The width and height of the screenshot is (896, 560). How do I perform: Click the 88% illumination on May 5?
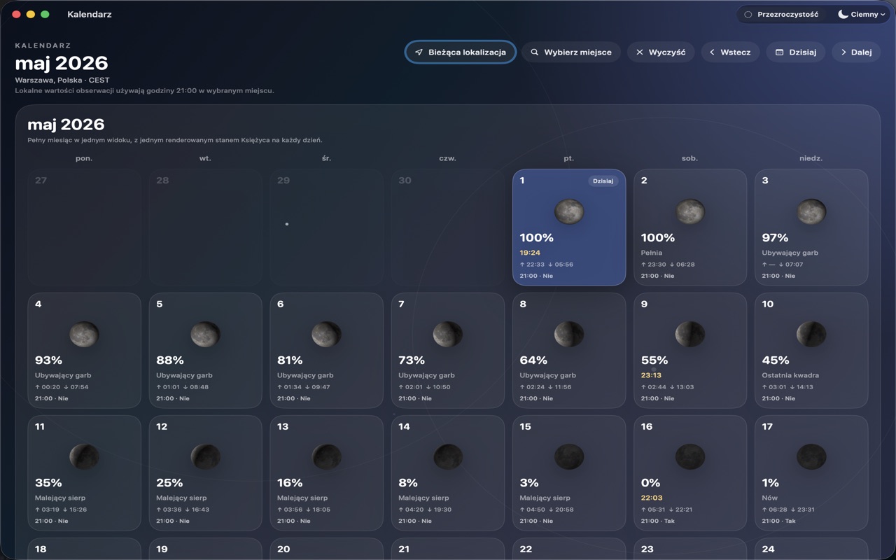point(170,360)
